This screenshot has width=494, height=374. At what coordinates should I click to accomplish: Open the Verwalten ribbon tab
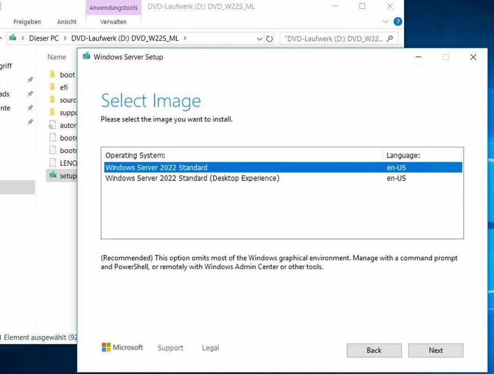coord(113,22)
